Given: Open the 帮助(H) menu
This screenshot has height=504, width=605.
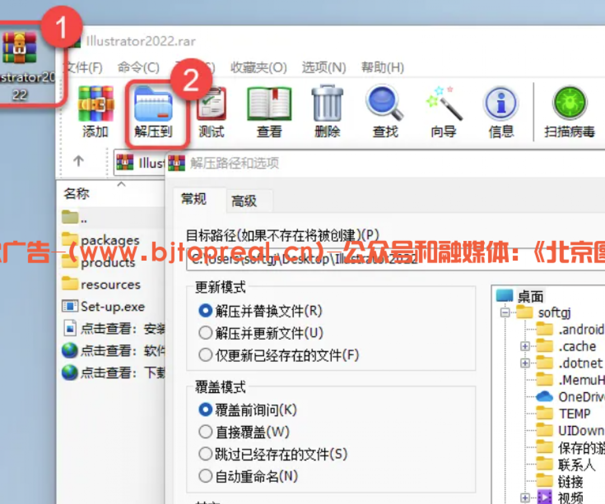Looking at the screenshot, I should point(383,68).
